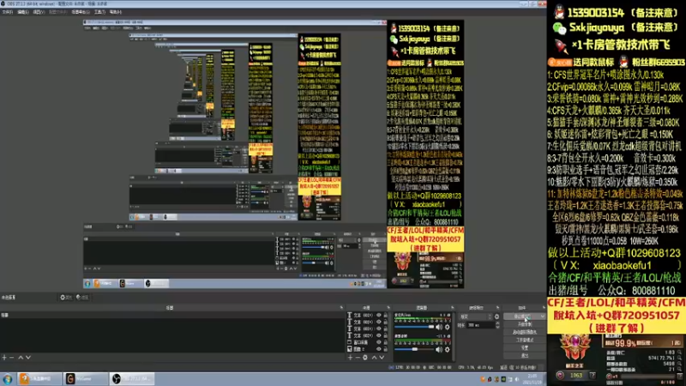
Task: Click the mixer panel vertical scrollbar
Action: coord(454,336)
